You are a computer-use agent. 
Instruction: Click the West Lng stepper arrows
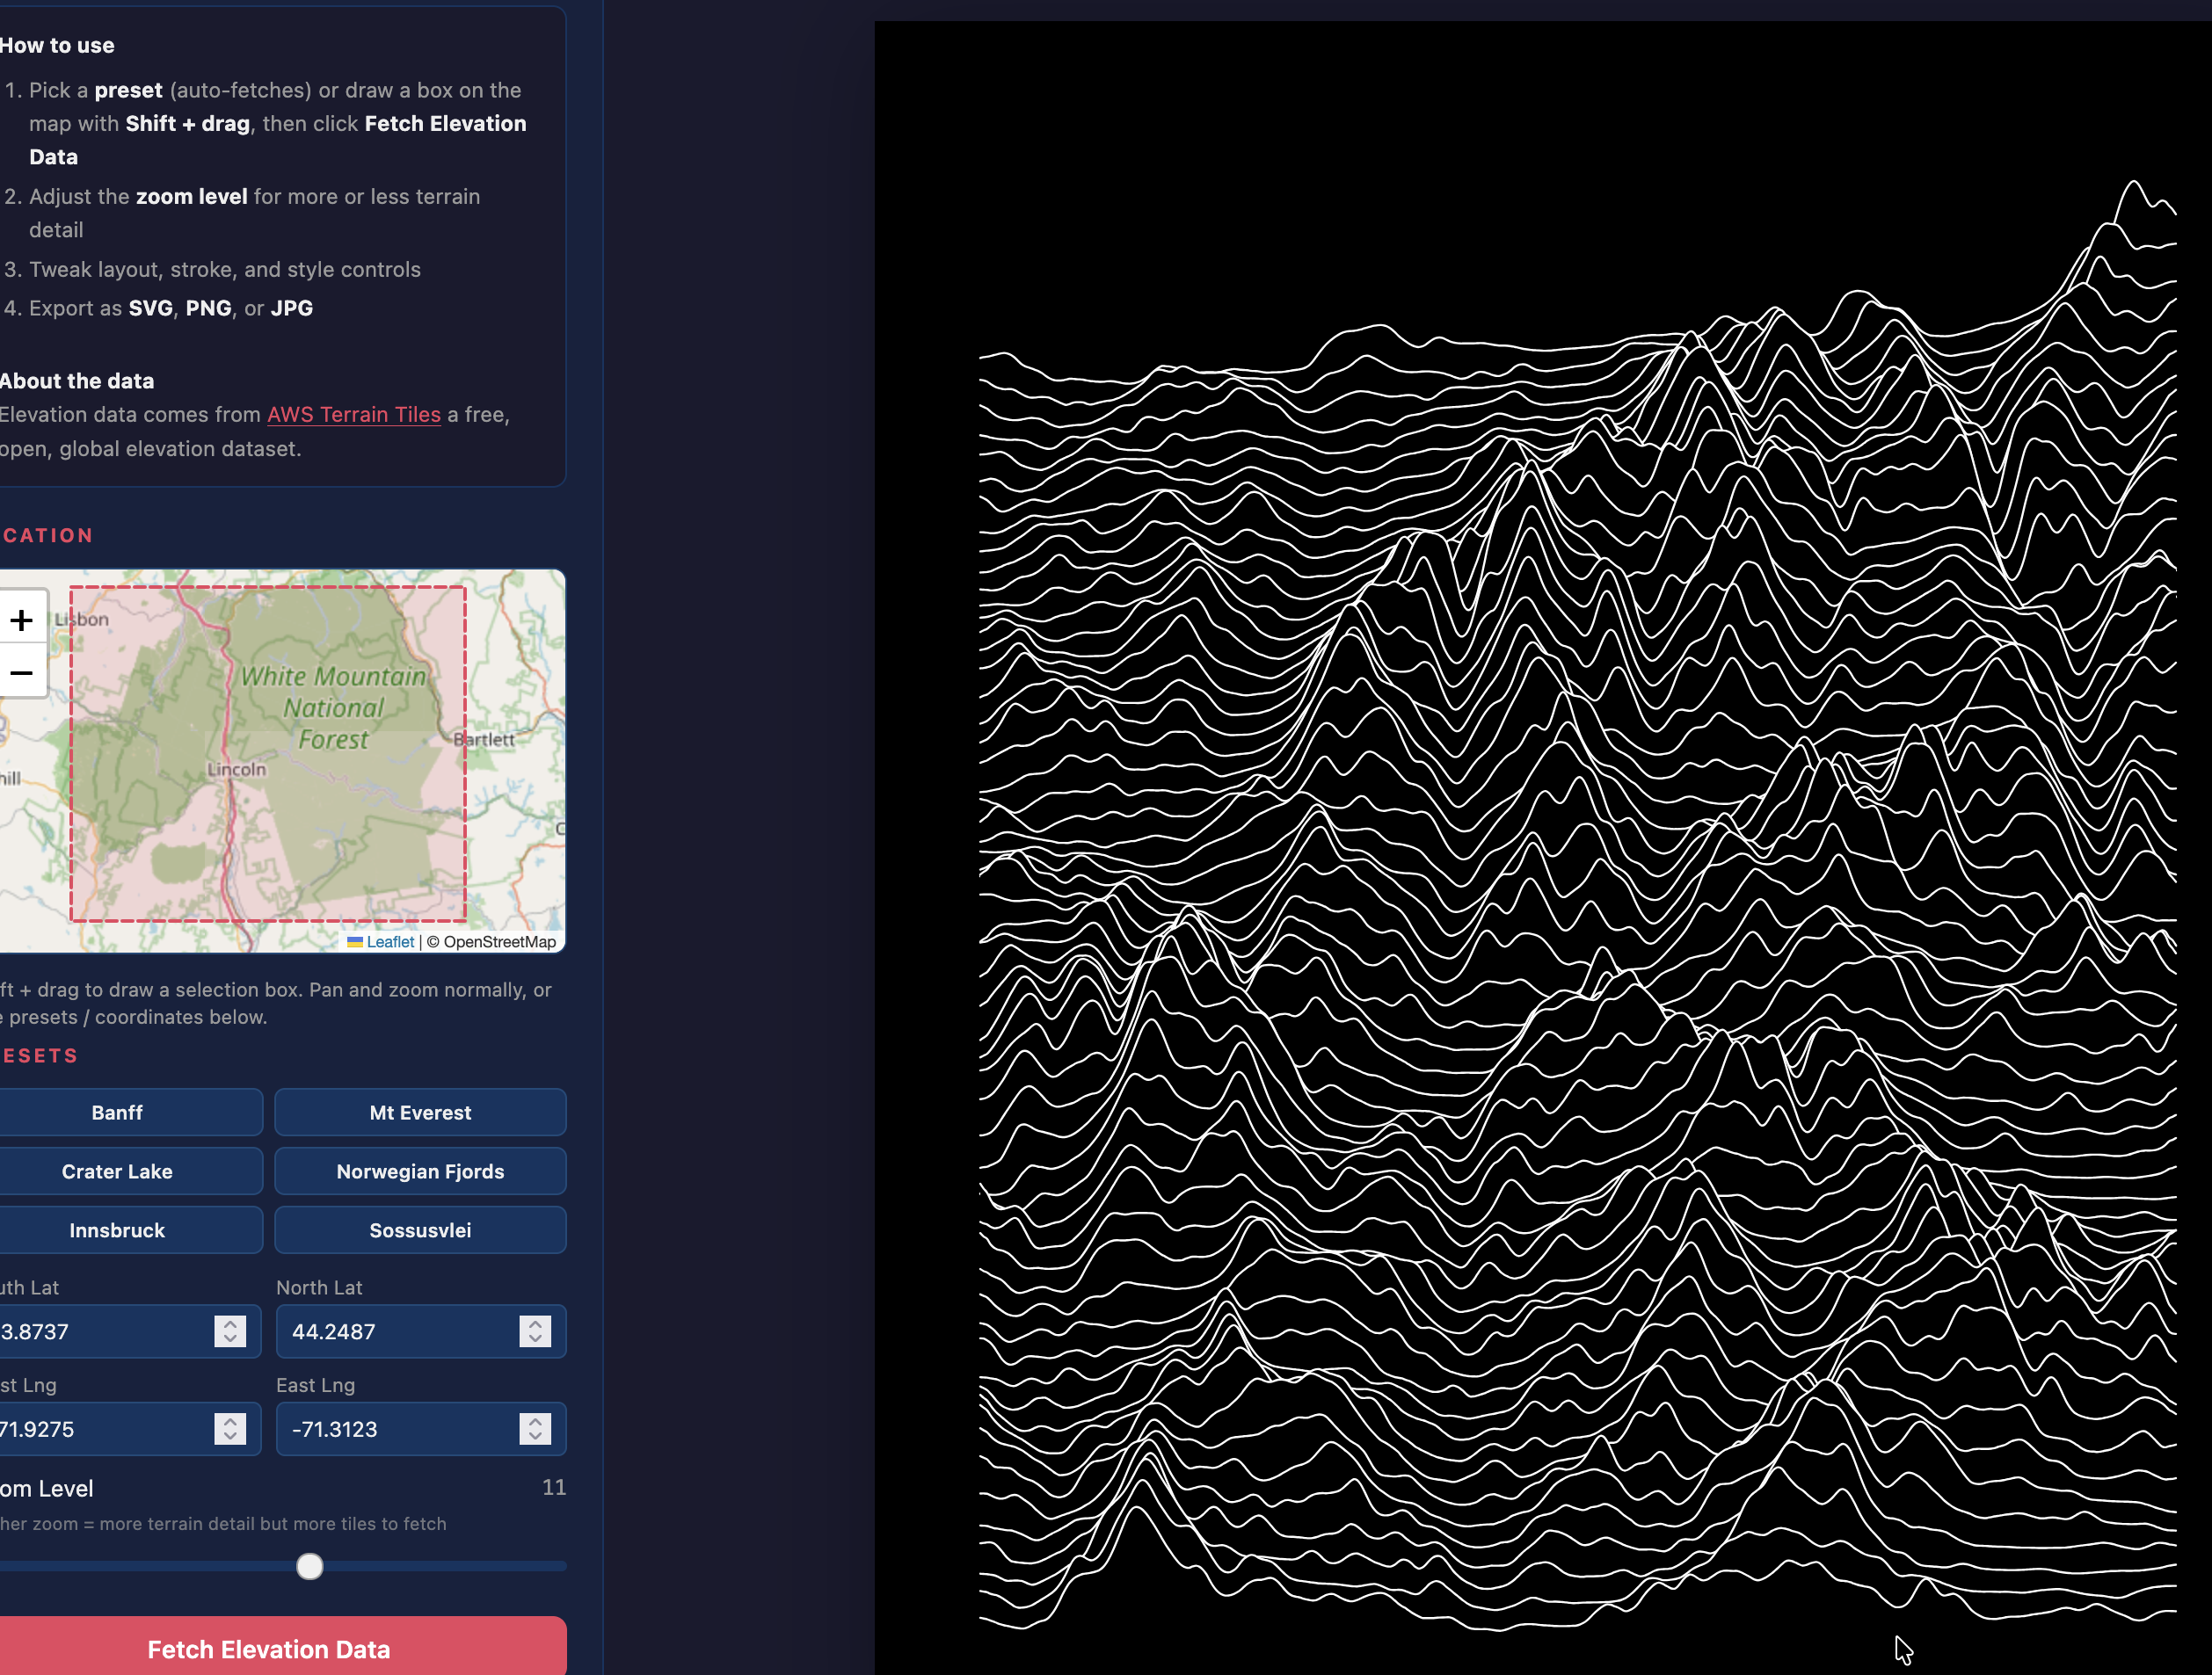230,1429
